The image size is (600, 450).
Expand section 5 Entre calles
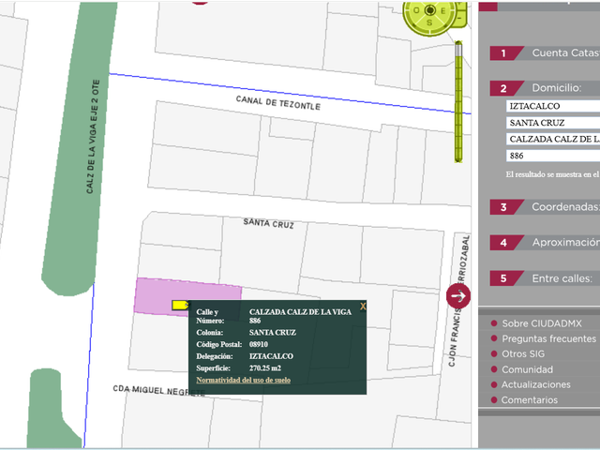(x=545, y=278)
